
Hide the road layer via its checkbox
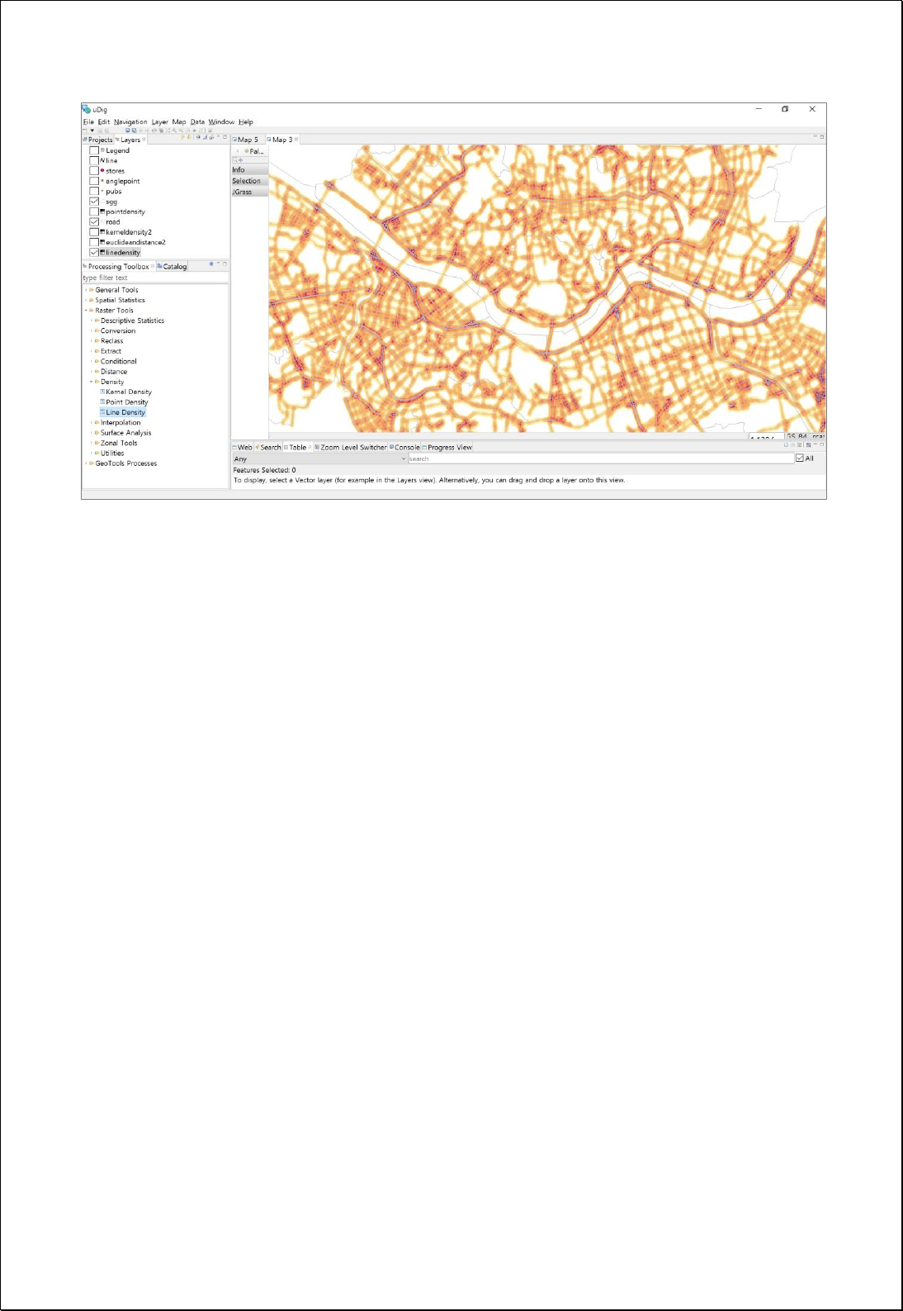point(94,221)
